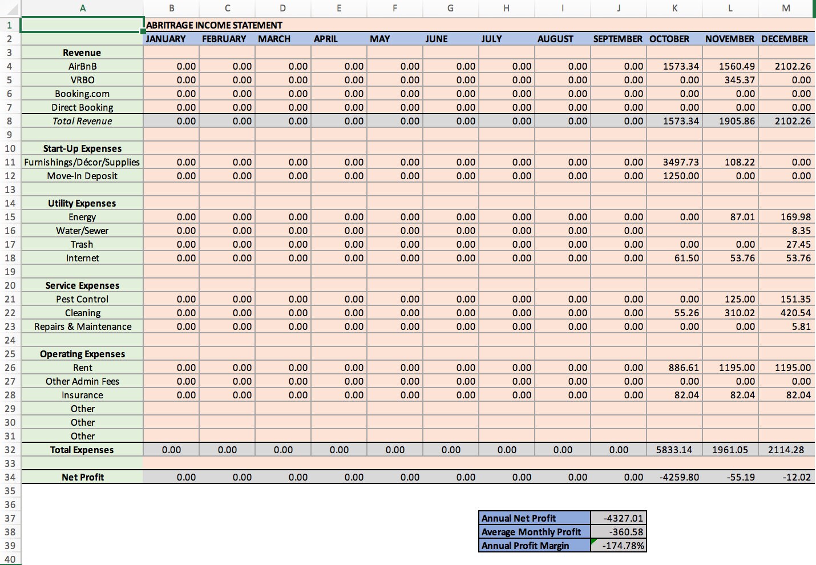The height and width of the screenshot is (565, 816).
Task: Select the JANUARY month header cell
Action: tap(171, 39)
